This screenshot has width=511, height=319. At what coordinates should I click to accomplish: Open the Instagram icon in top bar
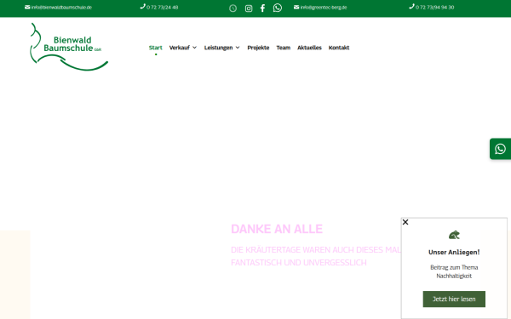point(249,9)
